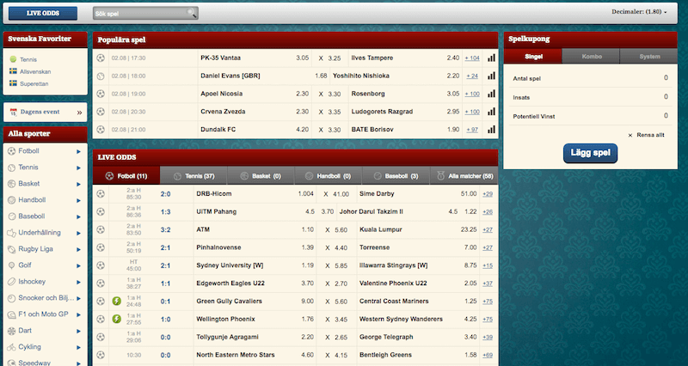Click the Rugby Liga icon in sidebar

coord(11,249)
